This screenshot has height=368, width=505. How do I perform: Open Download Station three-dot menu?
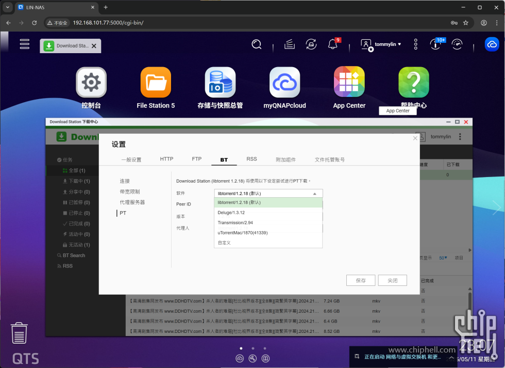tap(460, 137)
